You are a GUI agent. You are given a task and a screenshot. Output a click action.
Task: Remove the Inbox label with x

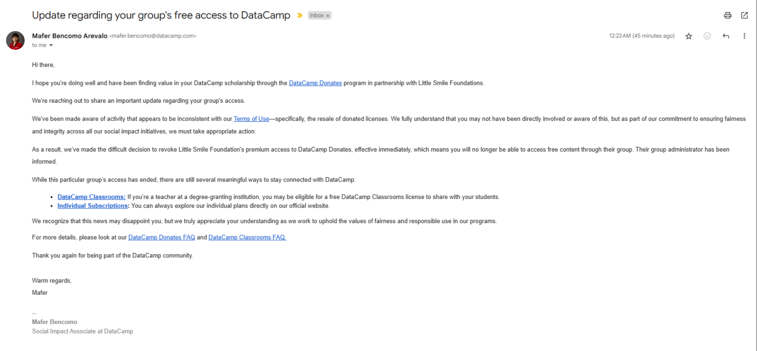(x=327, y=16)
